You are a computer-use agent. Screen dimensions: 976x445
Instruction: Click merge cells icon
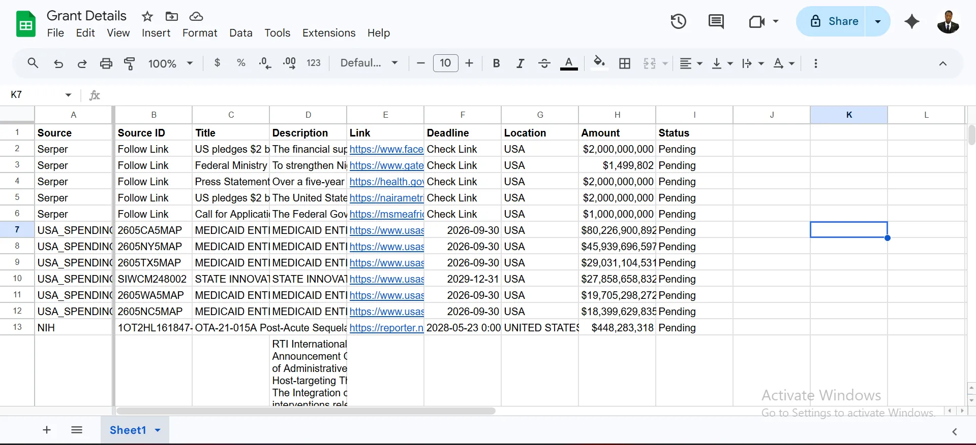pos(650,63)
